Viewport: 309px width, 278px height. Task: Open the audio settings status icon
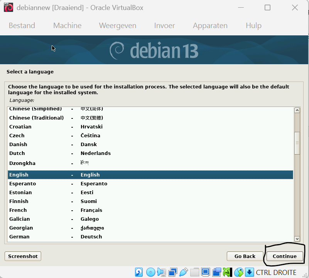[x=162, y=272]
